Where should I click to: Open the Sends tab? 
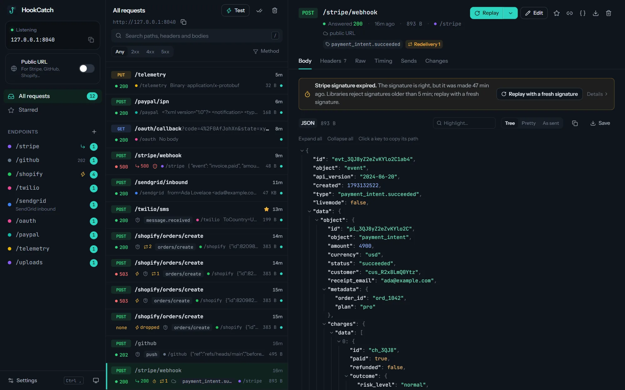(408, 61)
